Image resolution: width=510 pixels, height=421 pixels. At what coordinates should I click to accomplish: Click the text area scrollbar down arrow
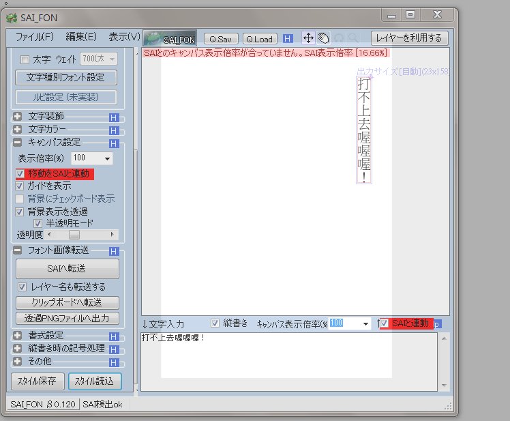444,386
